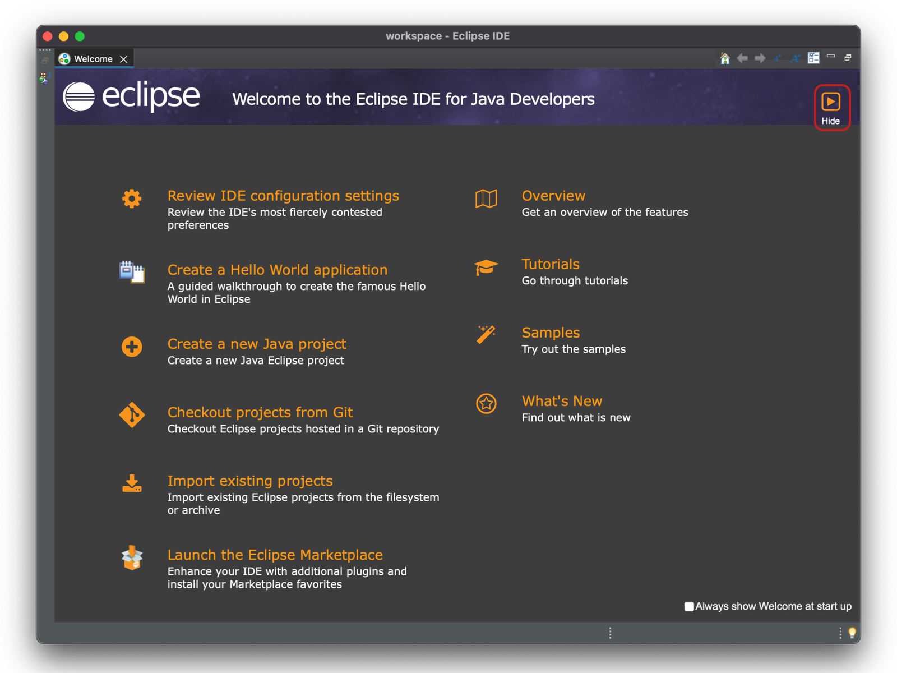The height and width of the screenshot is (673, 897).
Task: Click the Hello World cheat sheet icon
Action: coord(132,272)
